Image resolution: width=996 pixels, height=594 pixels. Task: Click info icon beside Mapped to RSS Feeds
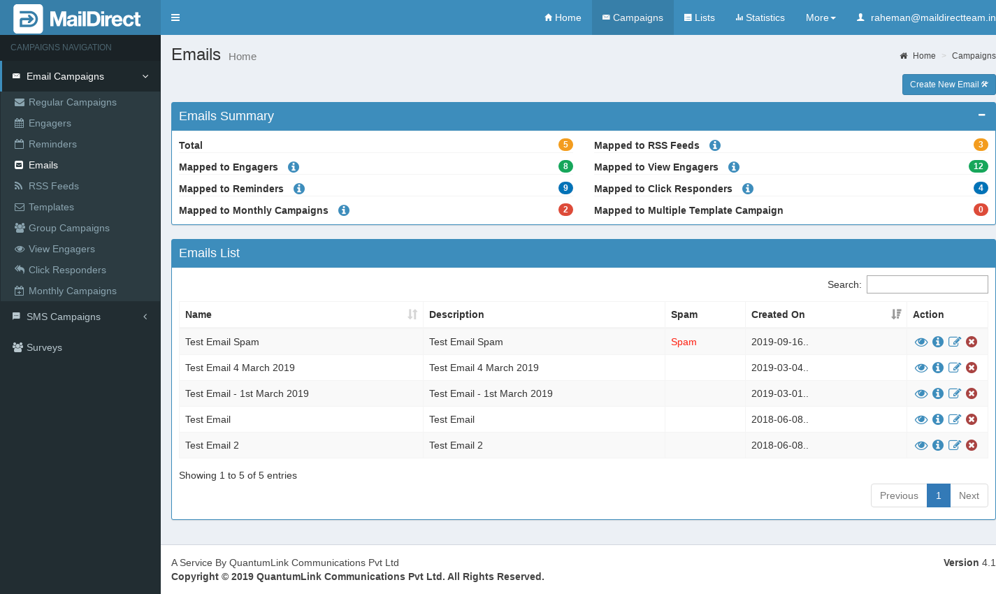click(715, 145)
